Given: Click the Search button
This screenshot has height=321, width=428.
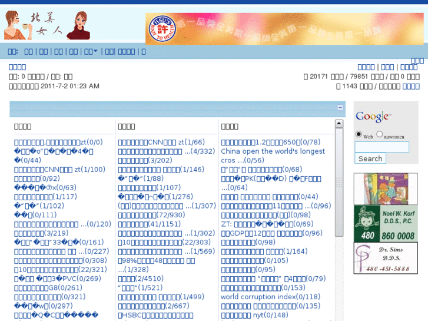Looking at the screenshot, I should [370, 158].
